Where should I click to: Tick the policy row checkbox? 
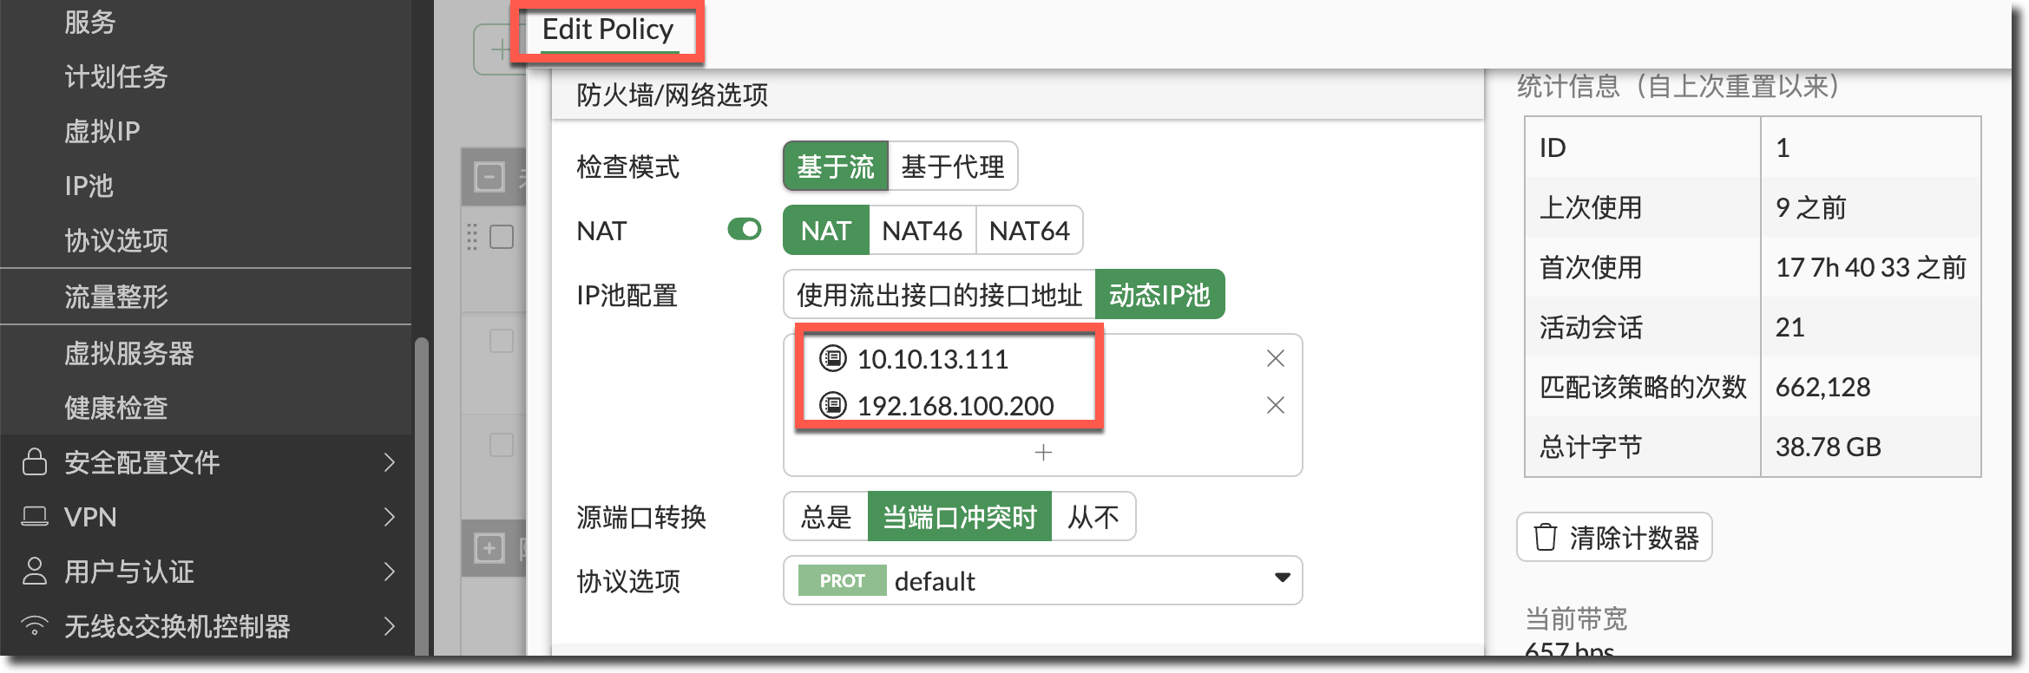502,237
